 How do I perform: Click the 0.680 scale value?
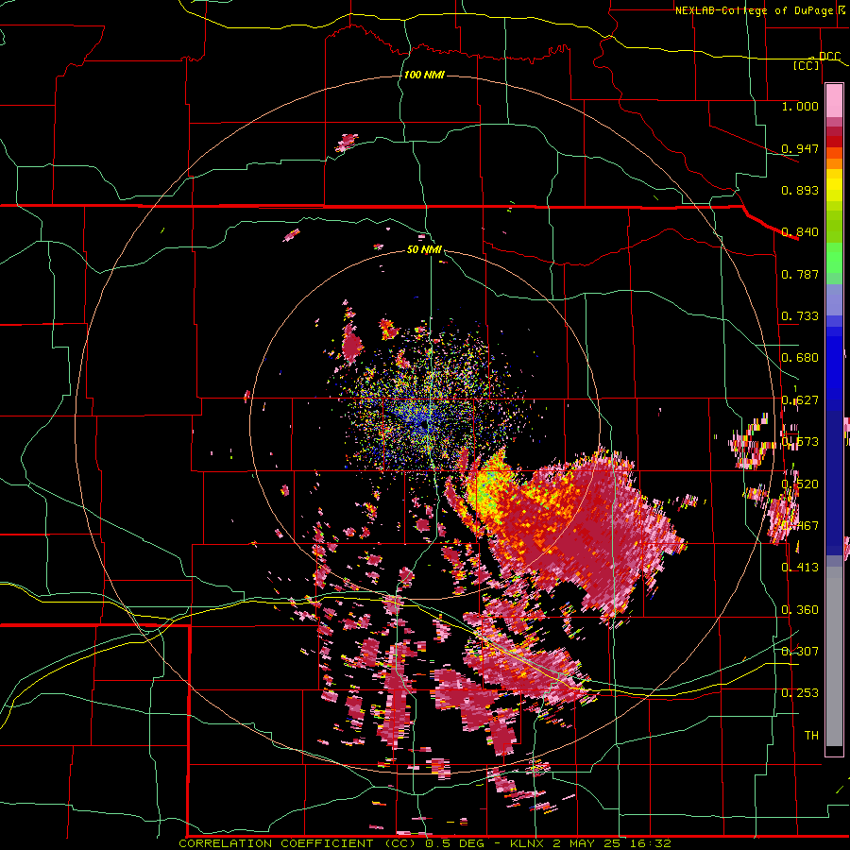800,358
